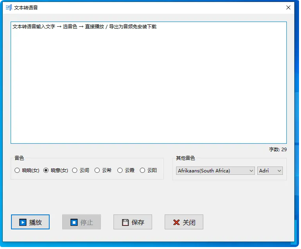Click the first line of text in the textbox
The width and height of the screenshot is (301, 249).
click(85, 27)
